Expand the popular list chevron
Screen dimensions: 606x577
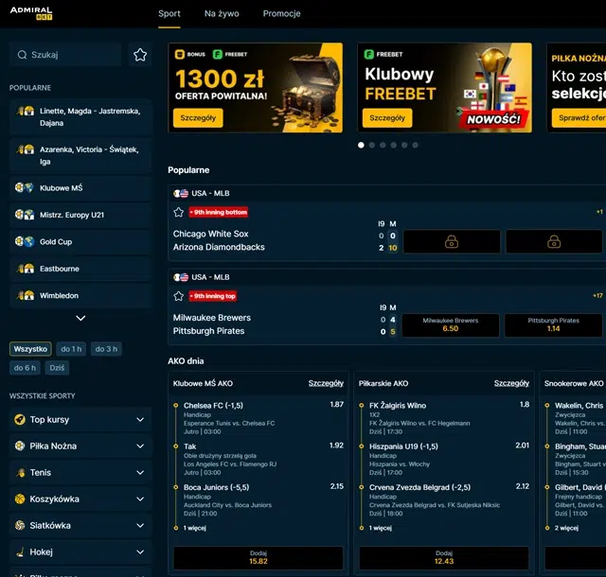pos(80,319)
